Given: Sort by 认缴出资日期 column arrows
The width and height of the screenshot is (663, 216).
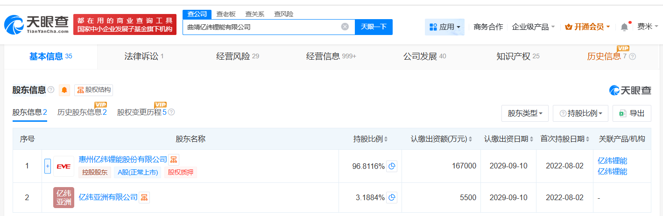Looking at the screenshot, I should [x=532, y=139].
